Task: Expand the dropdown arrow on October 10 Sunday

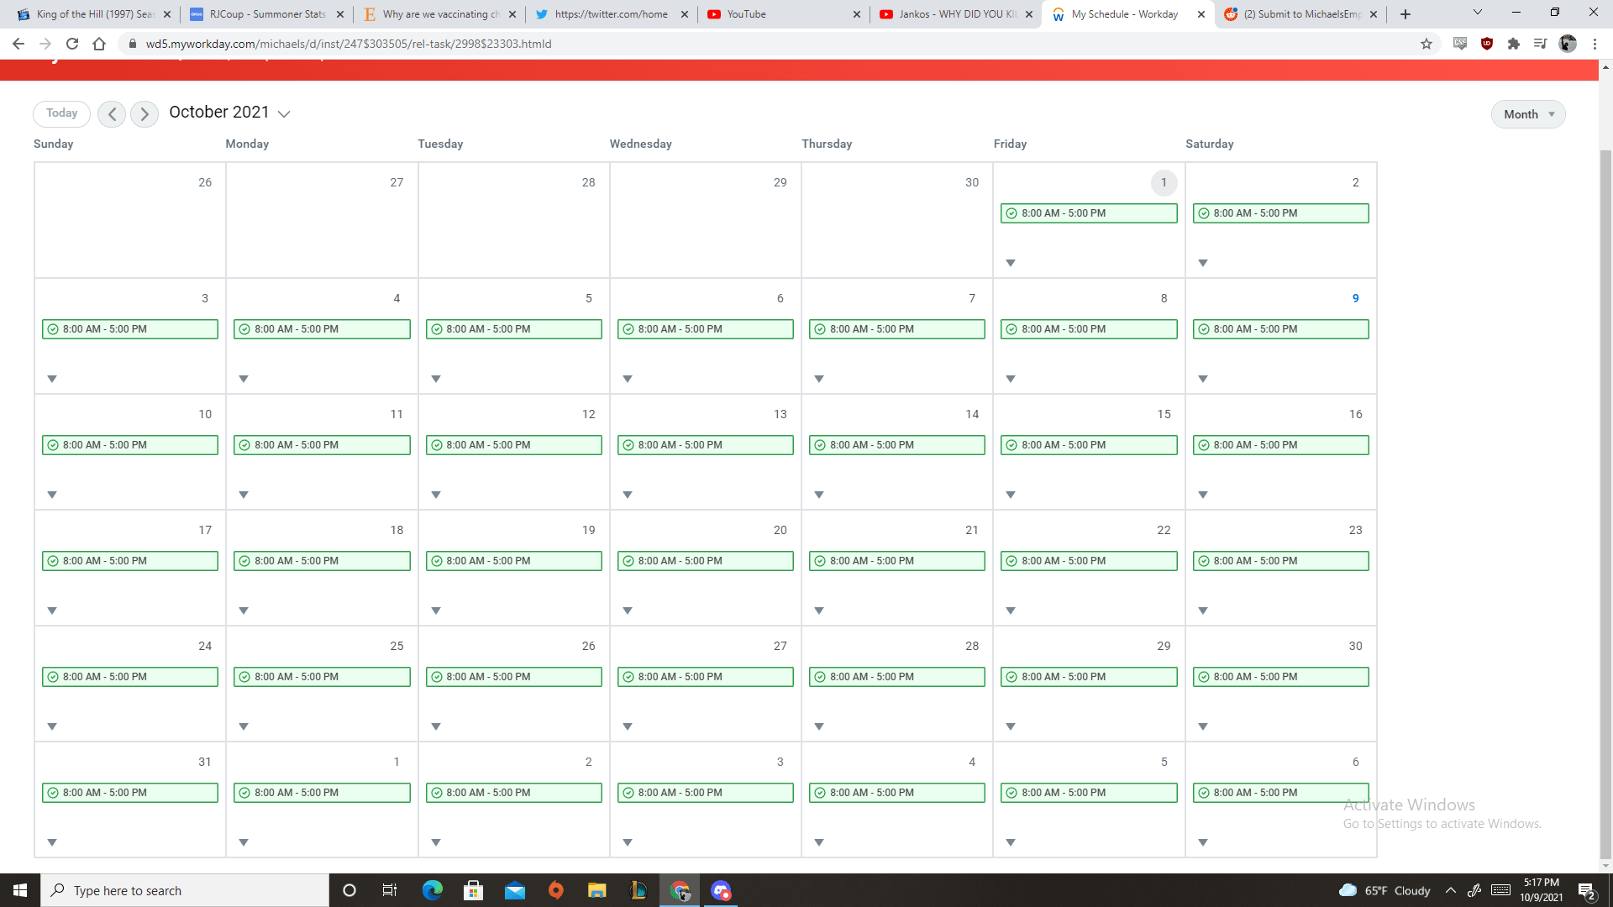Action: [52, 495]
